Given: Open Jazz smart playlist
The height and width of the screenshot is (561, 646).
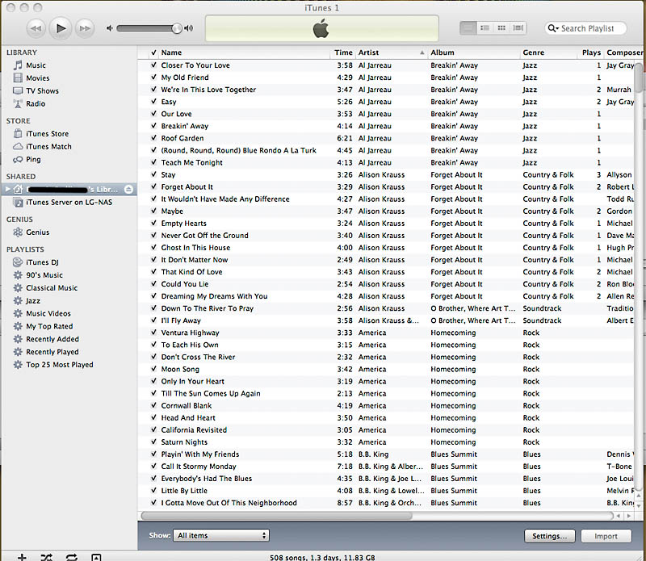Looking at the screenshot, I should pyautogui.click(x=33, y=300).
